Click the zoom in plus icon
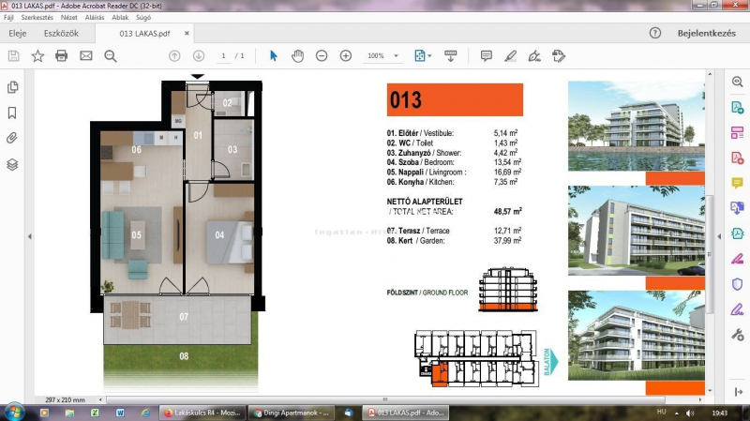The width and height of the screenshot is (750, 421). pyautogui.click(x=345, y=56)
